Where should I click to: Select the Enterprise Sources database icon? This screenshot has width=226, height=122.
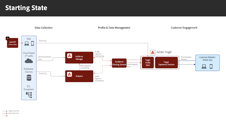[x=29, y=77]
